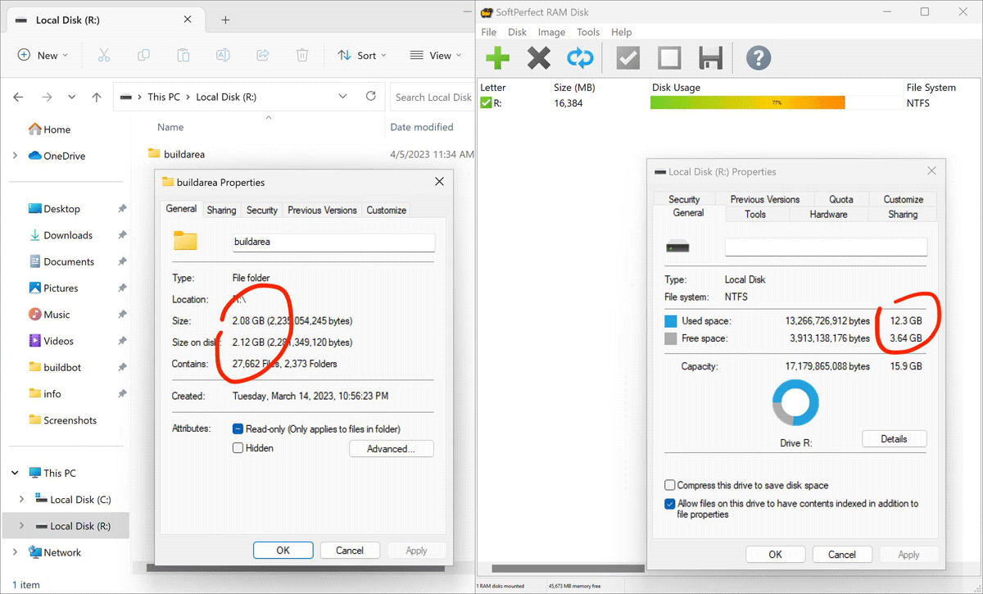The width and height of the screenshot is (983, 594).
Task: Expand Local Disk (R:) tree node
Action: 21,526
